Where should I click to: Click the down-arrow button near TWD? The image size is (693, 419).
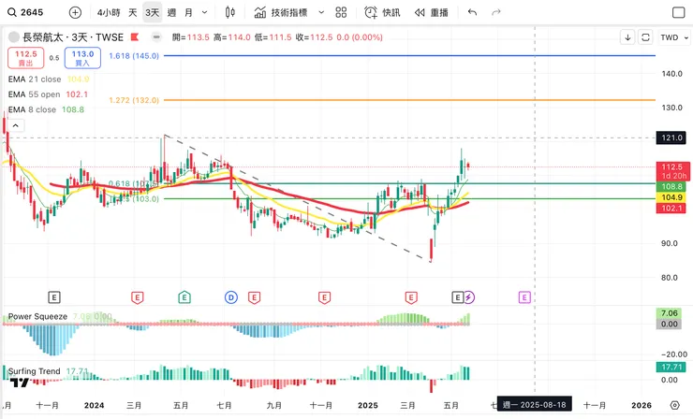627,37
